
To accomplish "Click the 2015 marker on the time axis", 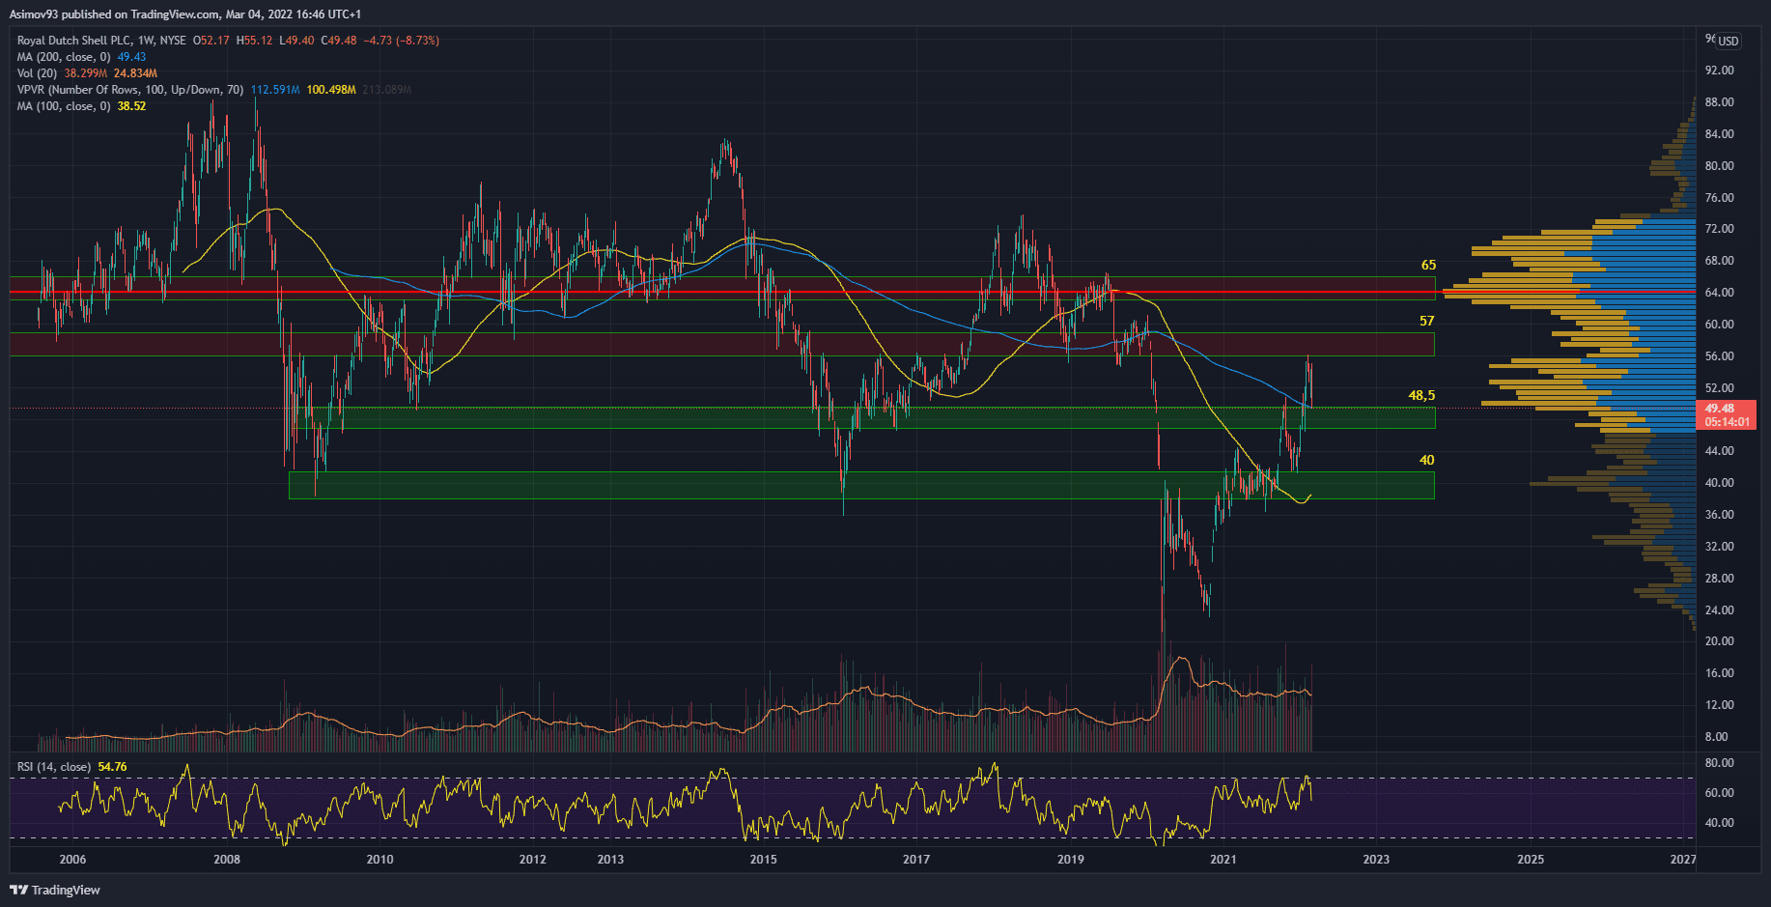I will tap(763, 859).
